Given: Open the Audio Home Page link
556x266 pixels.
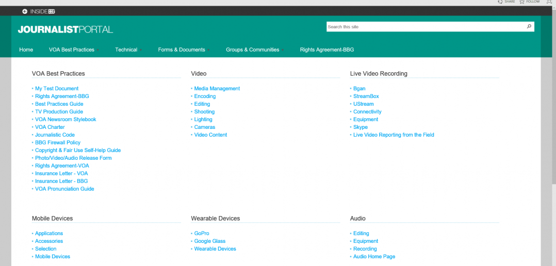Looking at the screenshot, I should 374,256.
